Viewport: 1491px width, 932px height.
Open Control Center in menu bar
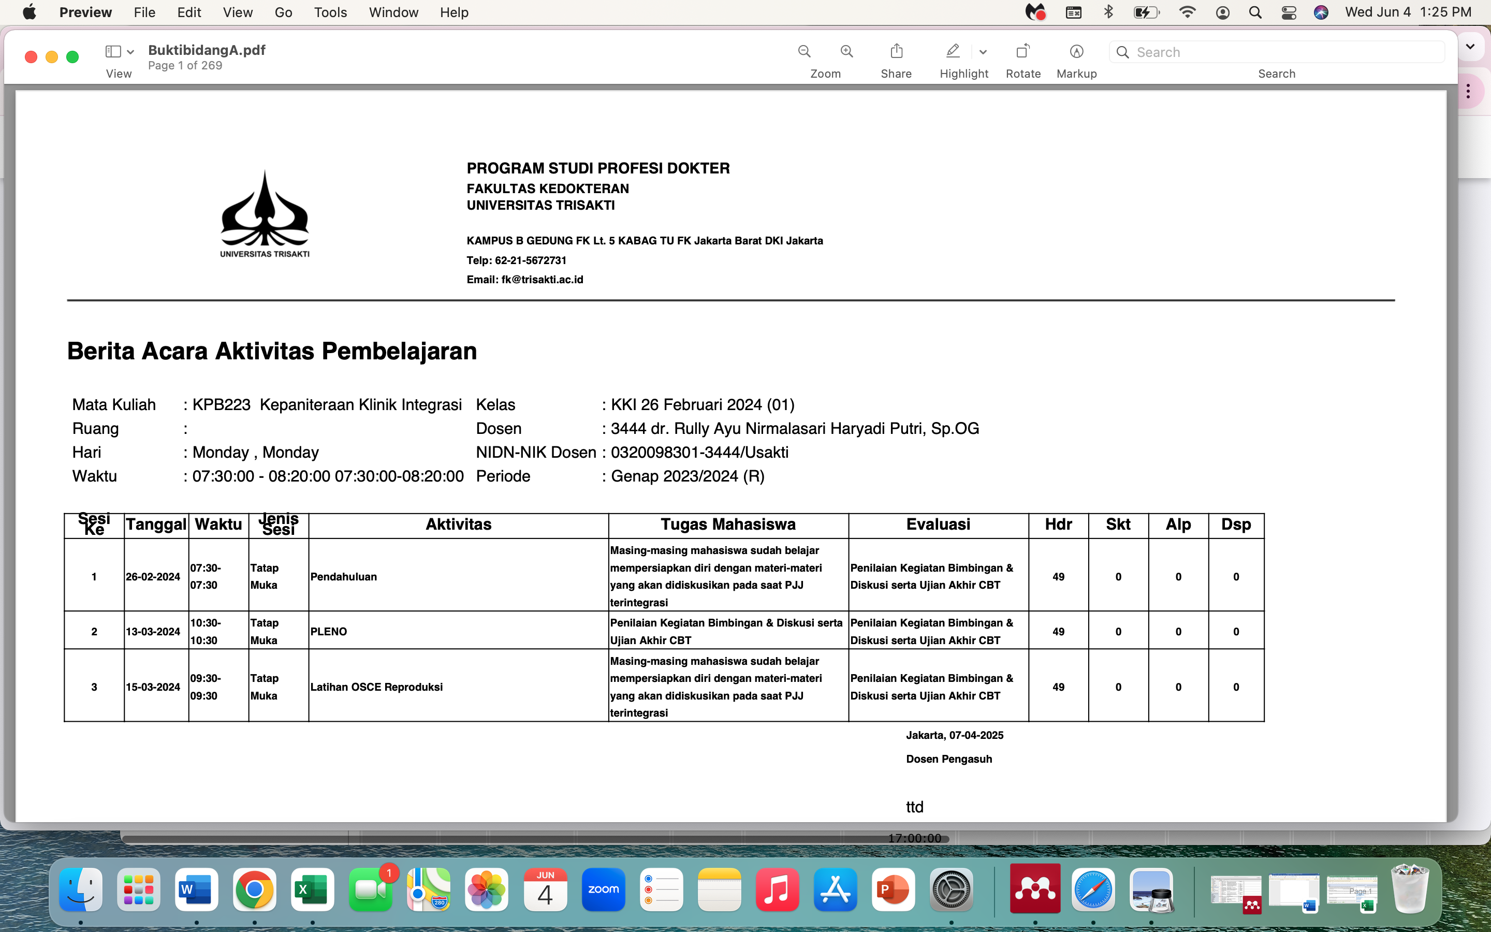(x=1288, y=12)
